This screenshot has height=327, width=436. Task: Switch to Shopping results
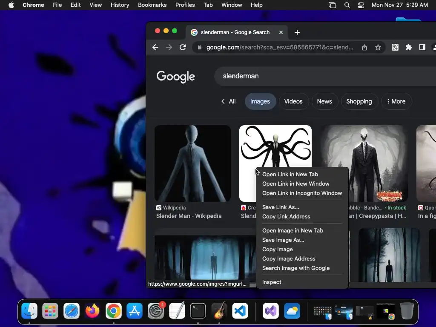pyautogui.click(x=359, y=101)
